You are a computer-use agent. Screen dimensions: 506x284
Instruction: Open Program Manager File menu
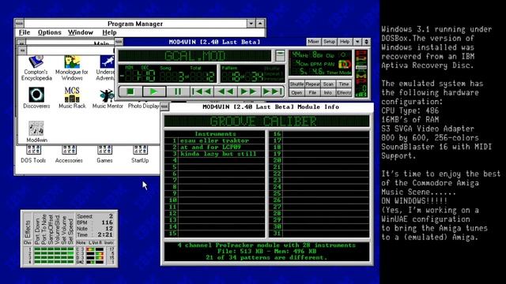point(25,32)
